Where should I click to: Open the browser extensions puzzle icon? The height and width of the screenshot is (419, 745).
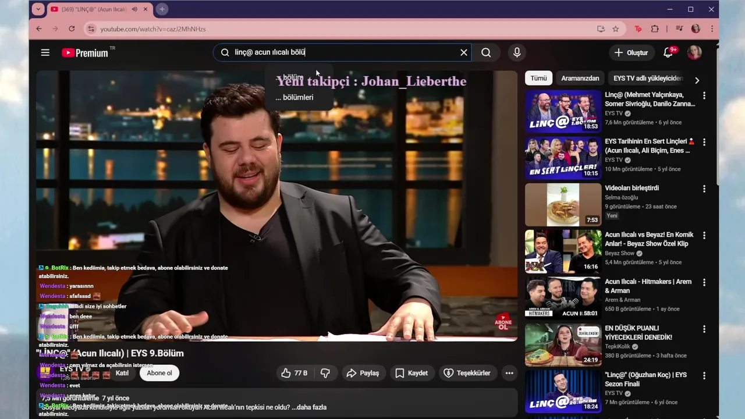(x=655, y=29)
